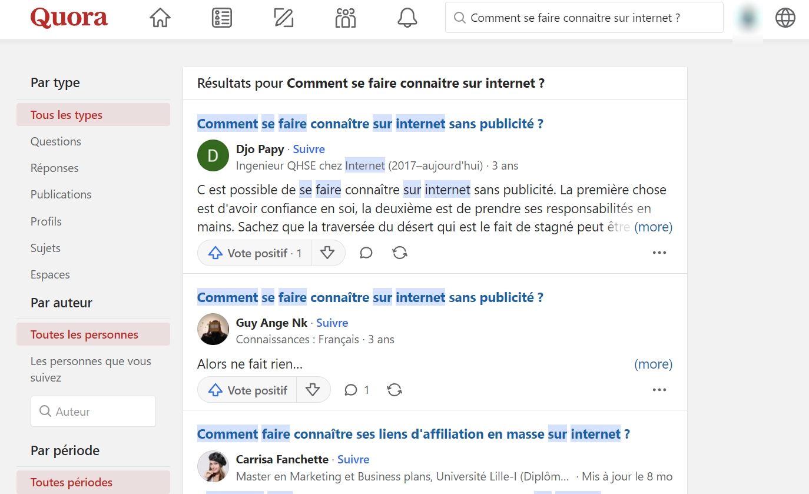The height and width of the screenshot is (494, 809).
Task: Click 'Ingenieur QHSE chez Internet' credential text
Action: click(310, 165)
